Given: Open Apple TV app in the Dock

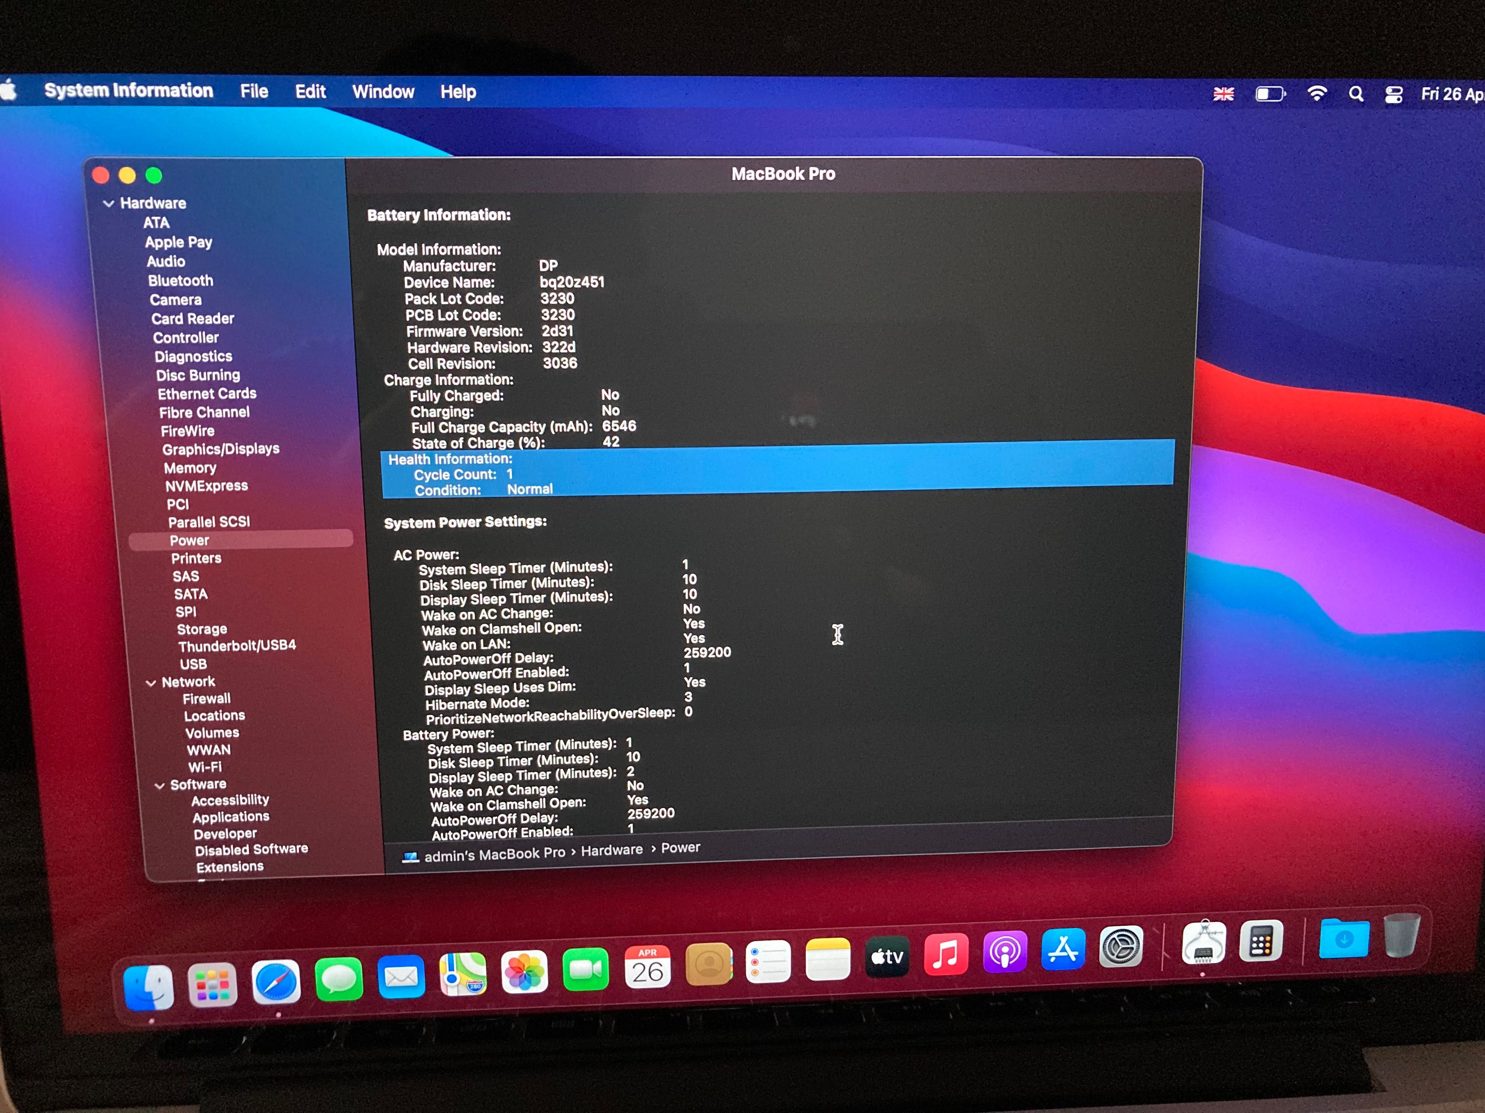Looking at the screenshot, I should click(x=887, y=957).
